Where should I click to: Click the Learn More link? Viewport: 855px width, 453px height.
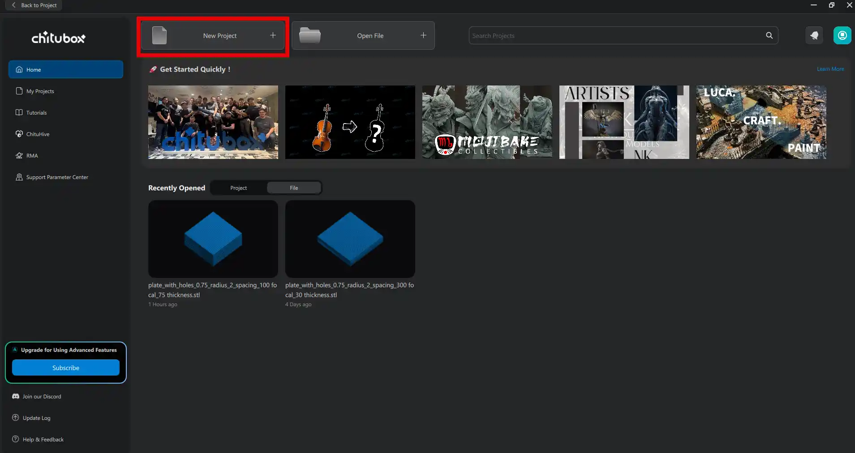pos(830,69)
